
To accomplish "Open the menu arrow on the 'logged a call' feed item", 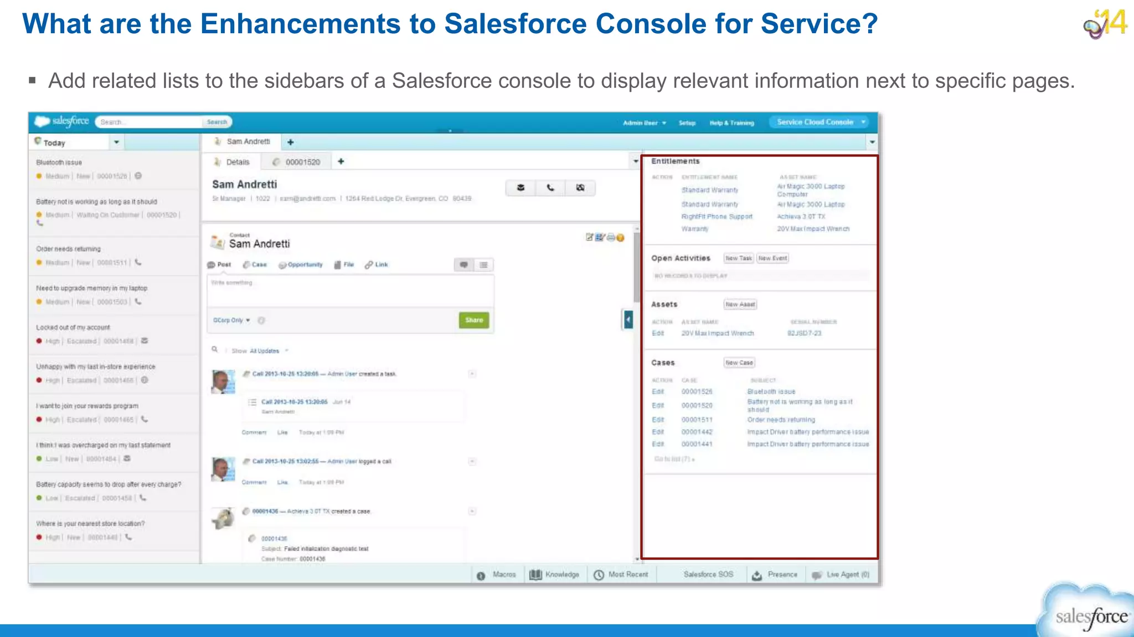I will [x=472, y=461].
